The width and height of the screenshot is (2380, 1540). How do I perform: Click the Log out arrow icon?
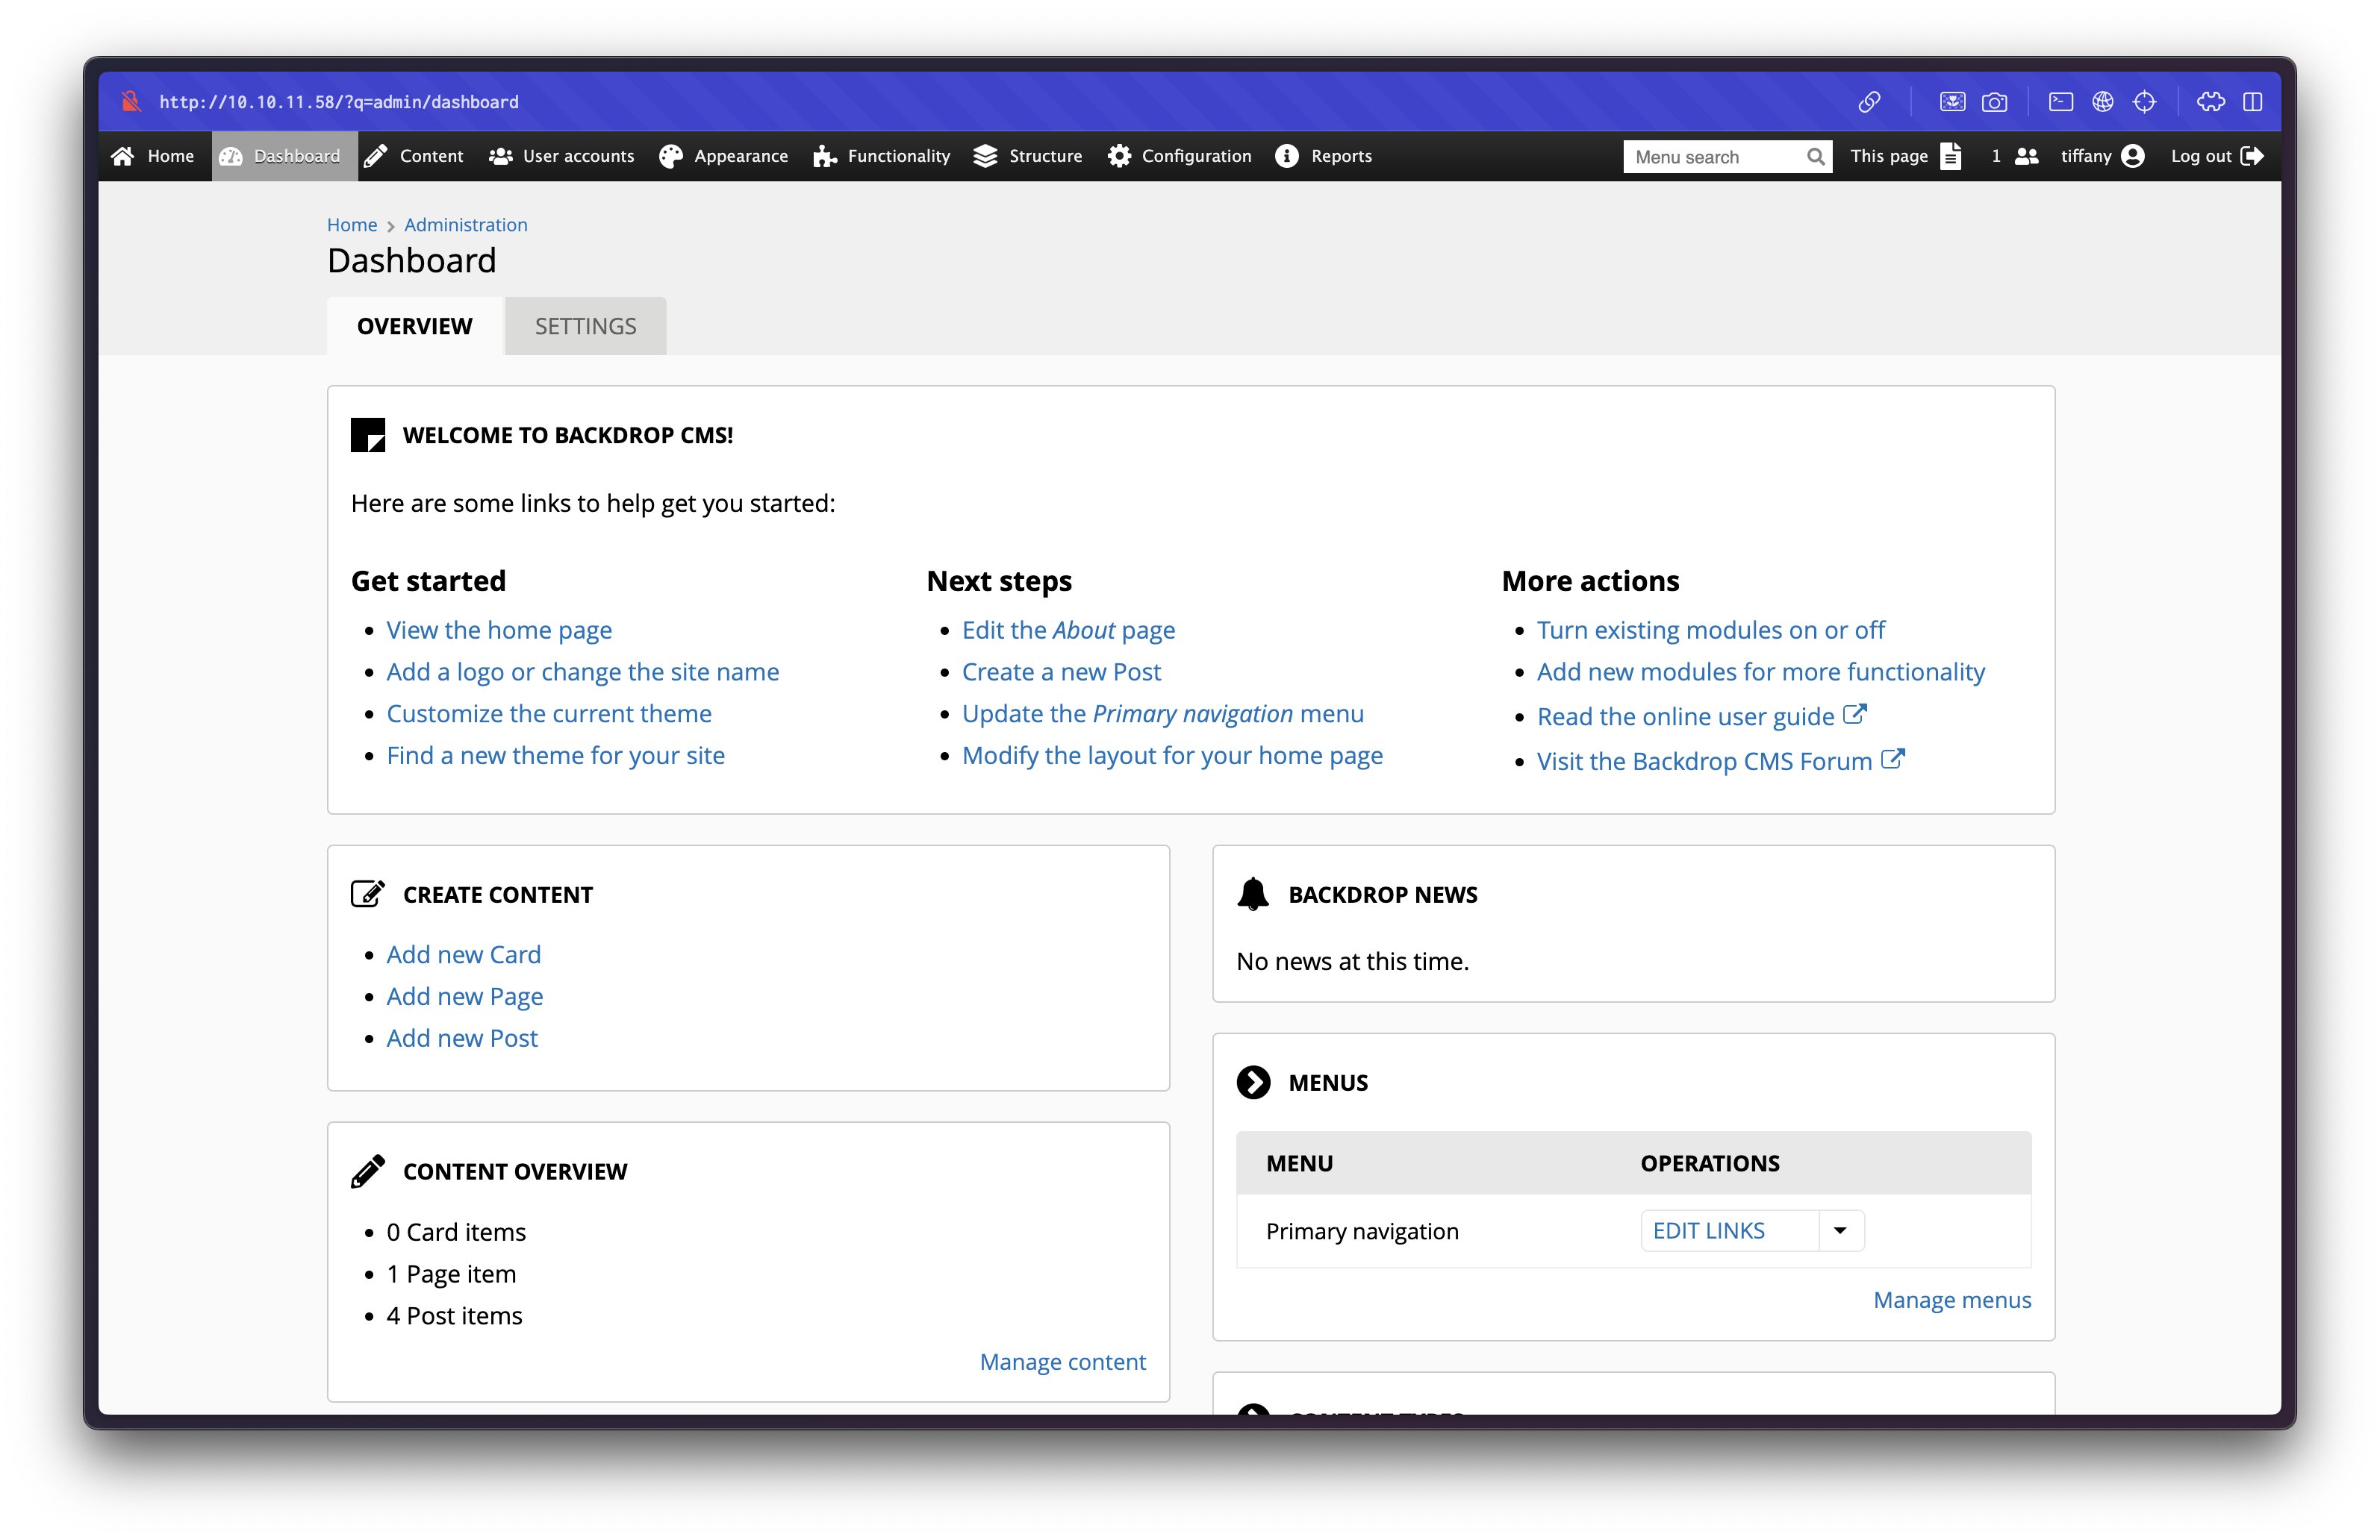pyautogui.click(x=2252, y=156)
